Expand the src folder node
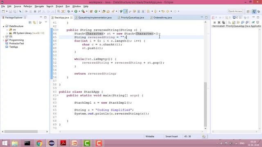 pos(7,30)
